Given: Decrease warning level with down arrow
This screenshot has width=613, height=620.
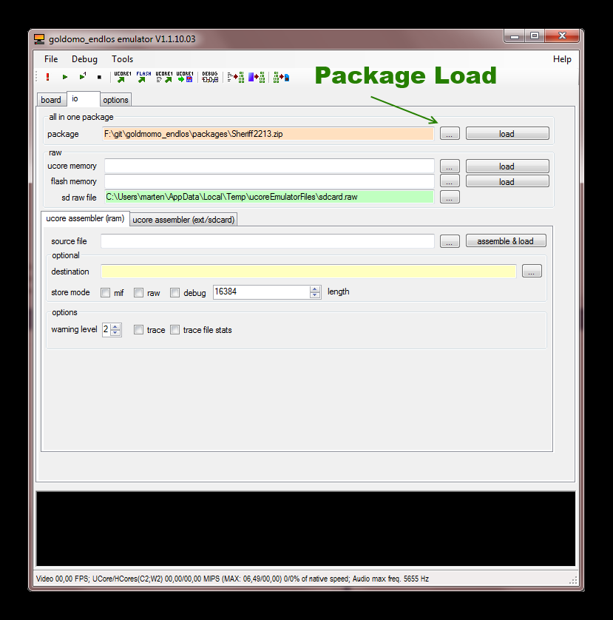Looking at the screenshot, I should click(x=115, y=332).
